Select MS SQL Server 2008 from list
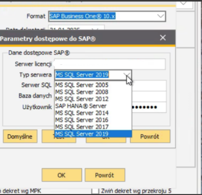The width and height of the screenshot is (202, 195). pos(93,92)
